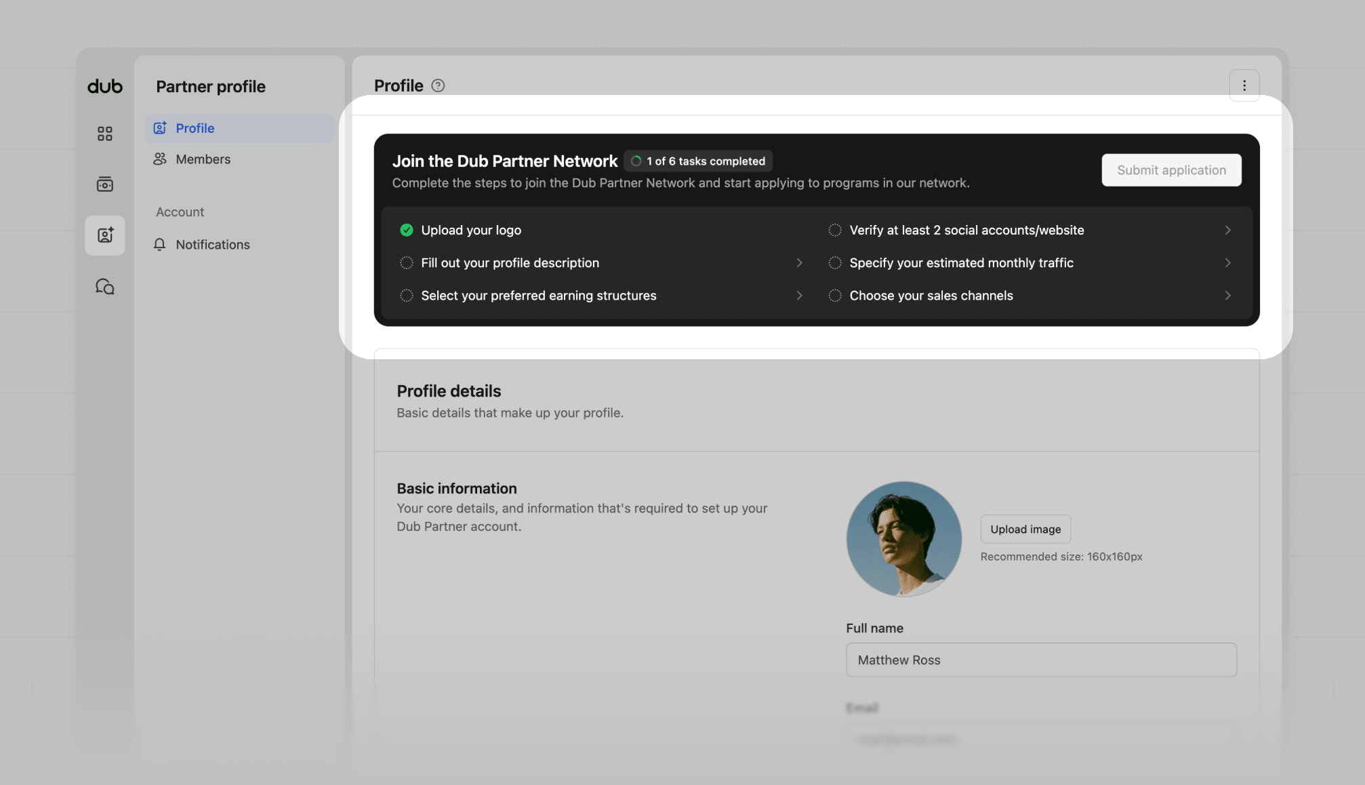The image size is (1365, 785).
Task: Click Specify your estimated monthly traffic text
Action: coord(961,263)
